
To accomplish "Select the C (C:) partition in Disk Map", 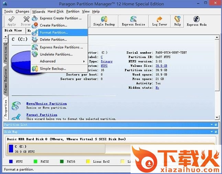I will [x=57, y=149].
